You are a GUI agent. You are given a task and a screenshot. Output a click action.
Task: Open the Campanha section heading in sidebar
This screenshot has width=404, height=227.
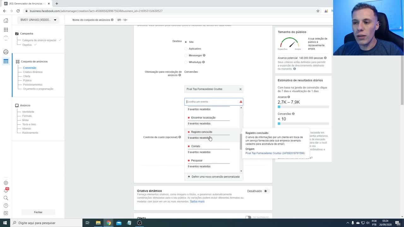pyautogui.click(x=27, y=33)
